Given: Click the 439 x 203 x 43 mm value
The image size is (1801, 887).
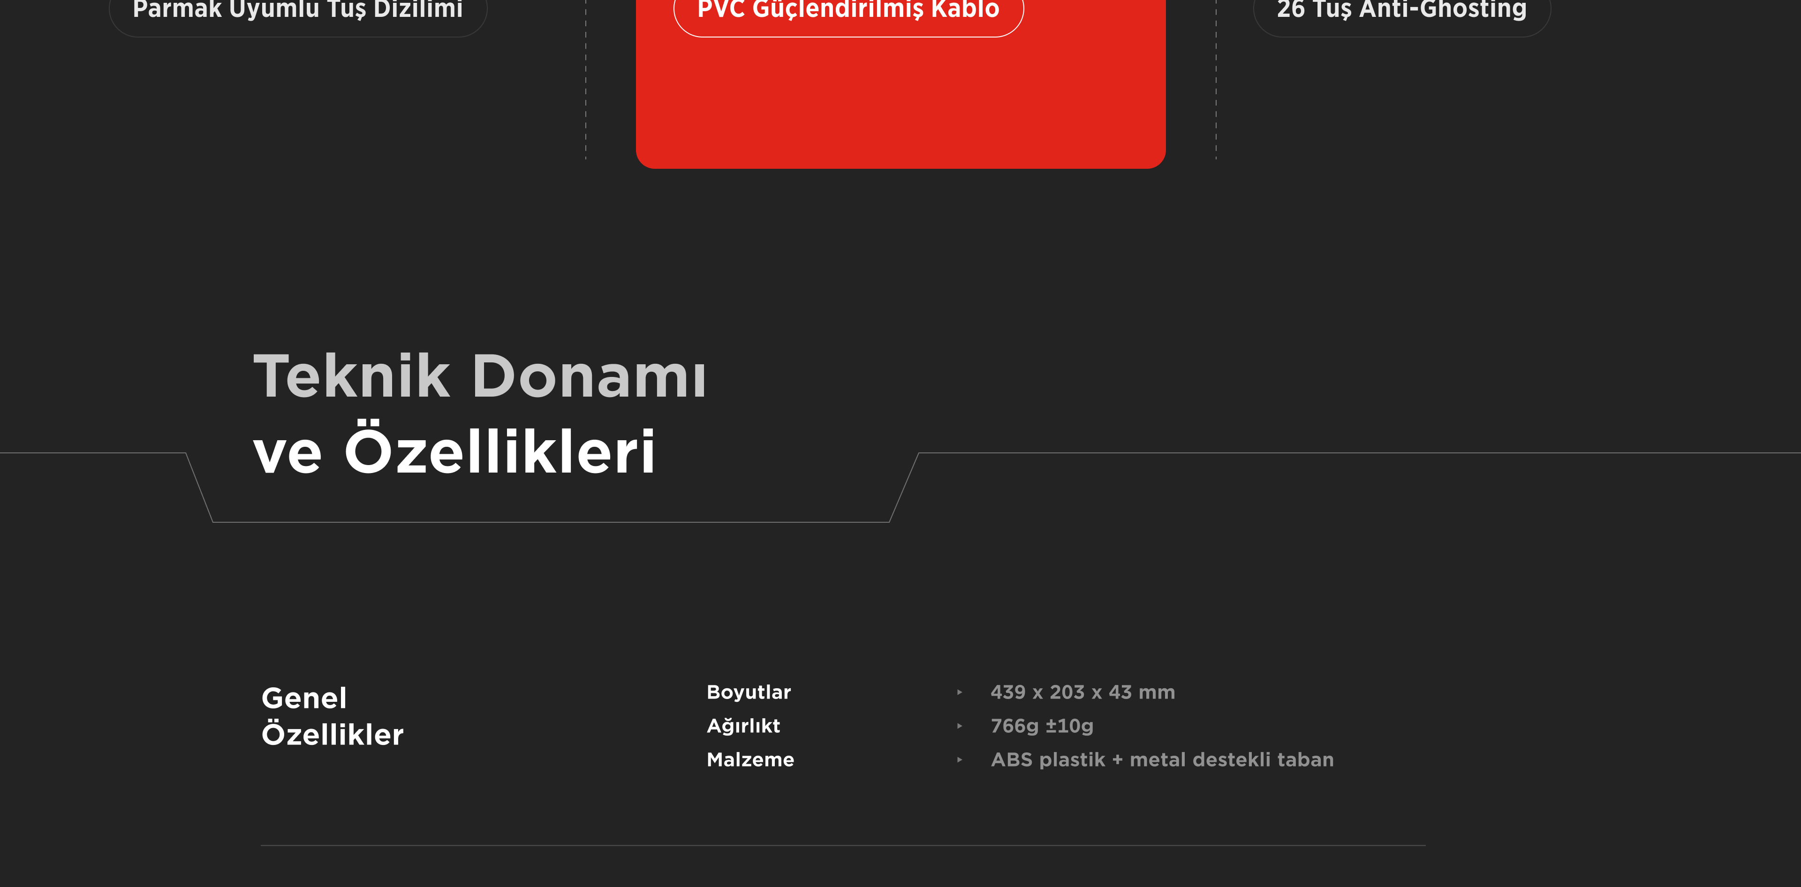Looking at the screenshot, I should (x=1082, y=692).
